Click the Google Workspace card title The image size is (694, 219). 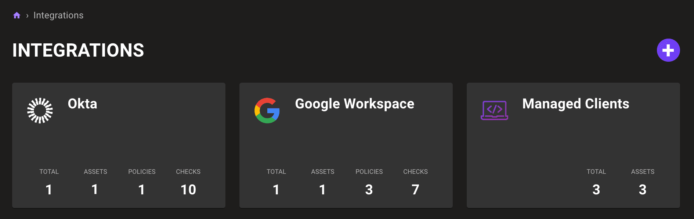pyautogui.click(x=354, y=104)
